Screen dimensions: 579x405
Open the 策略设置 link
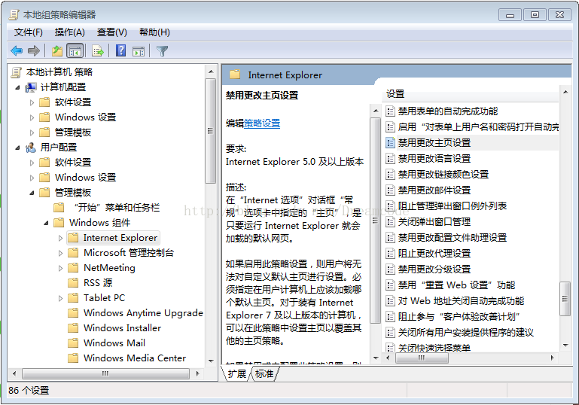coord(262,123)
